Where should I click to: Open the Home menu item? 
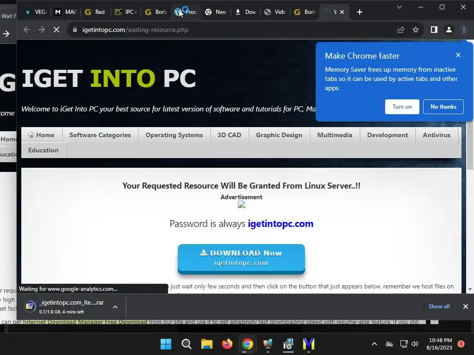tap(41, 135)
